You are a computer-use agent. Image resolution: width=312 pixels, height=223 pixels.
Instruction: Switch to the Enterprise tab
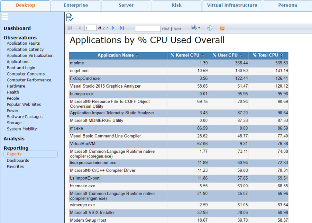click(x=76, y=6)
